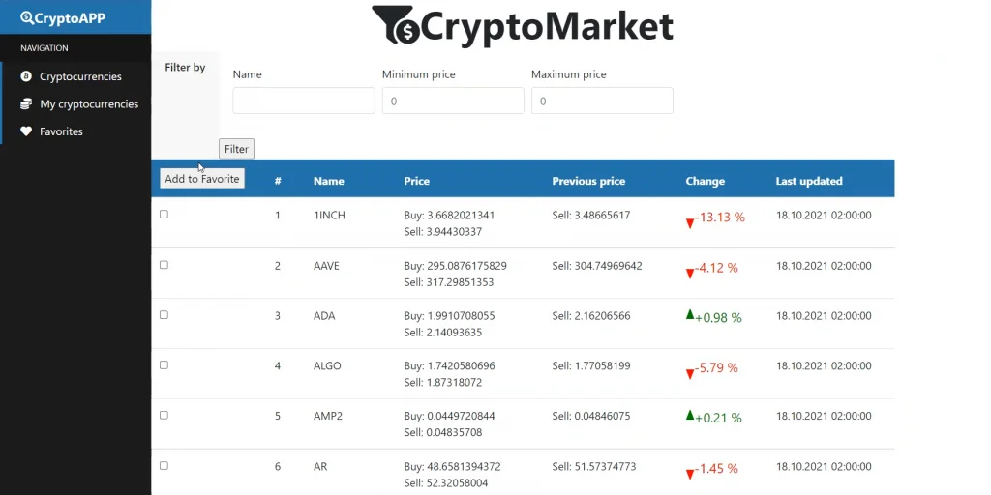Click the ADA name cell
991x495 pixels.
324,316
